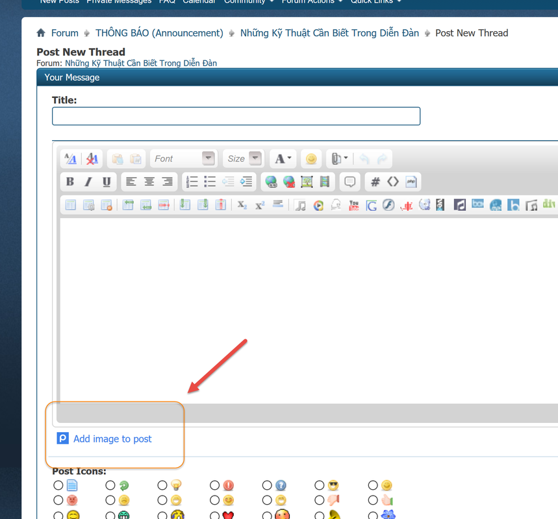Select the angry red face post icon radio
558x519 pixels.
(58, 500)
